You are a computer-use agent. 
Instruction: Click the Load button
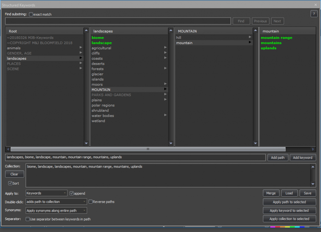(x=289, y=193)
